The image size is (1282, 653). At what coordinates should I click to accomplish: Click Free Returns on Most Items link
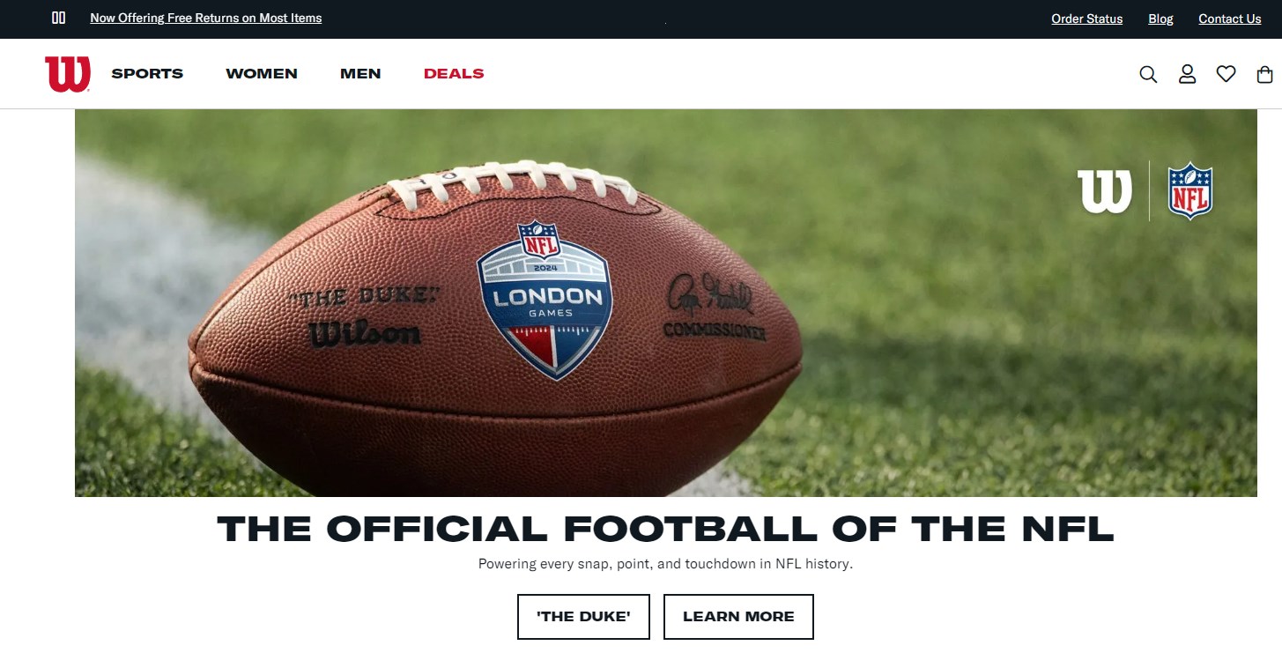coord(206,18)
